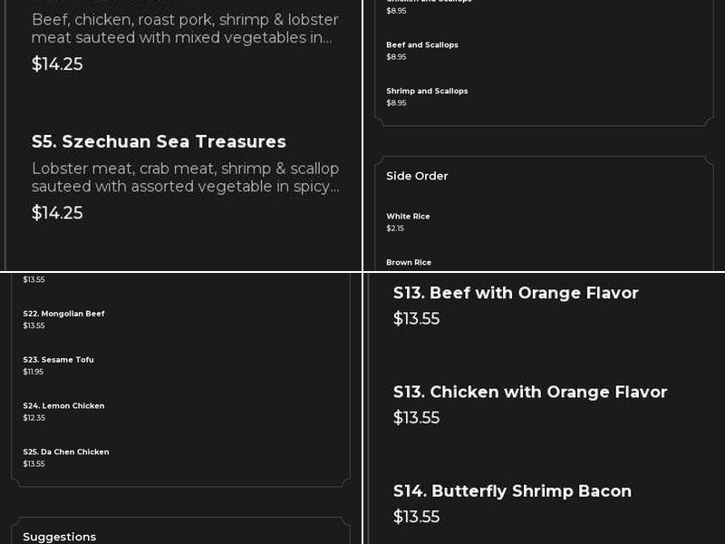The width and height of the screenshot is (725, 544).
Task: Open the Suggestions section heading
Action: [59, 537]
